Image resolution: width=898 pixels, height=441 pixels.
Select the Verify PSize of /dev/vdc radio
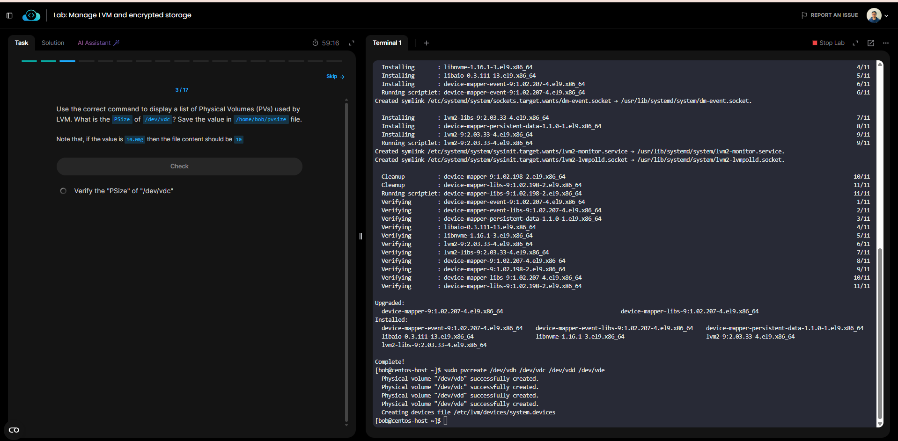(x=63, y=191)
